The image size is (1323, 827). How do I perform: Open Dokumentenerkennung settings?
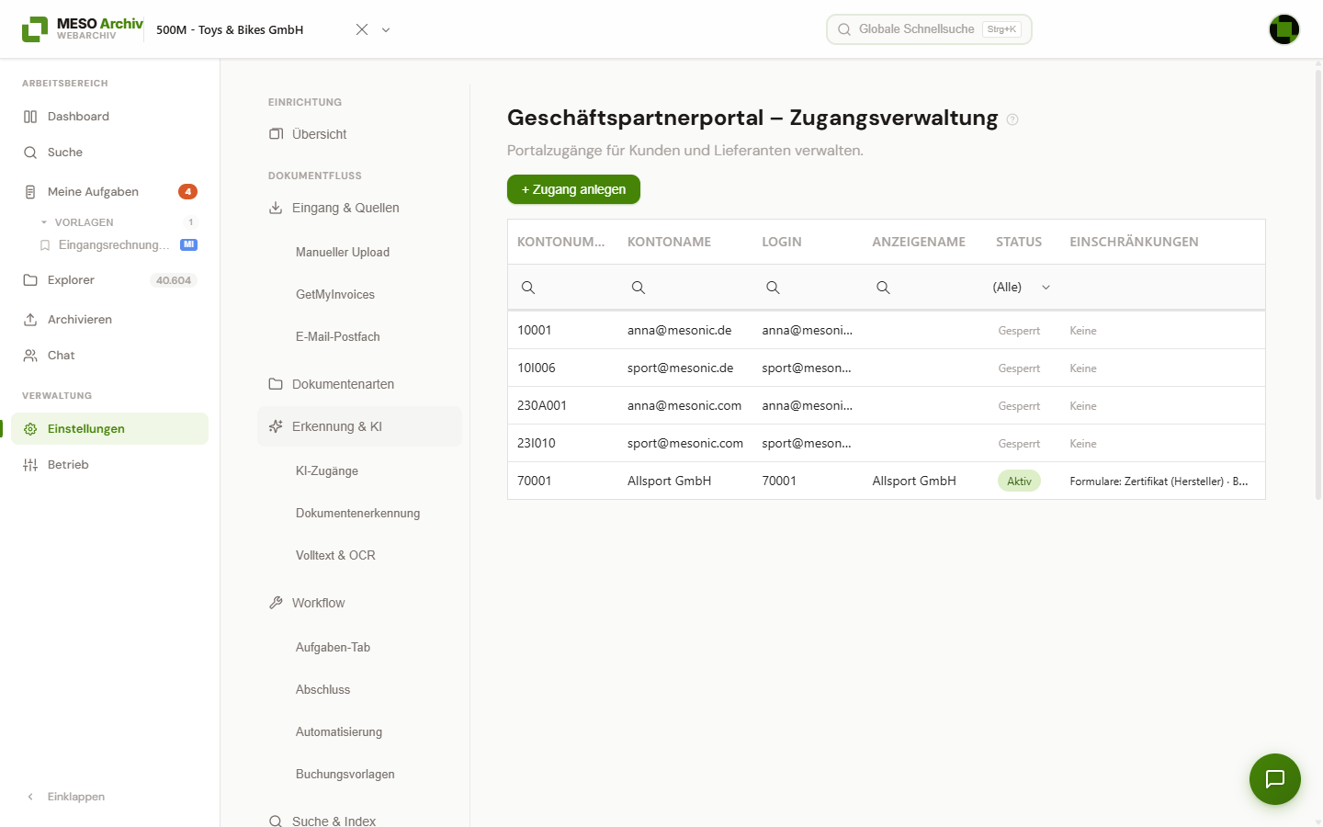[x=359, y=513]
